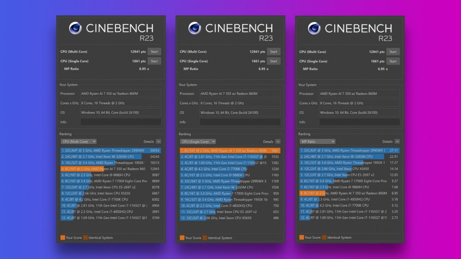Image resolution: width=461 pixels, height=259 pixels.
Task: Click the 'Identical System' swatch in middle panel
Action: 205,238
